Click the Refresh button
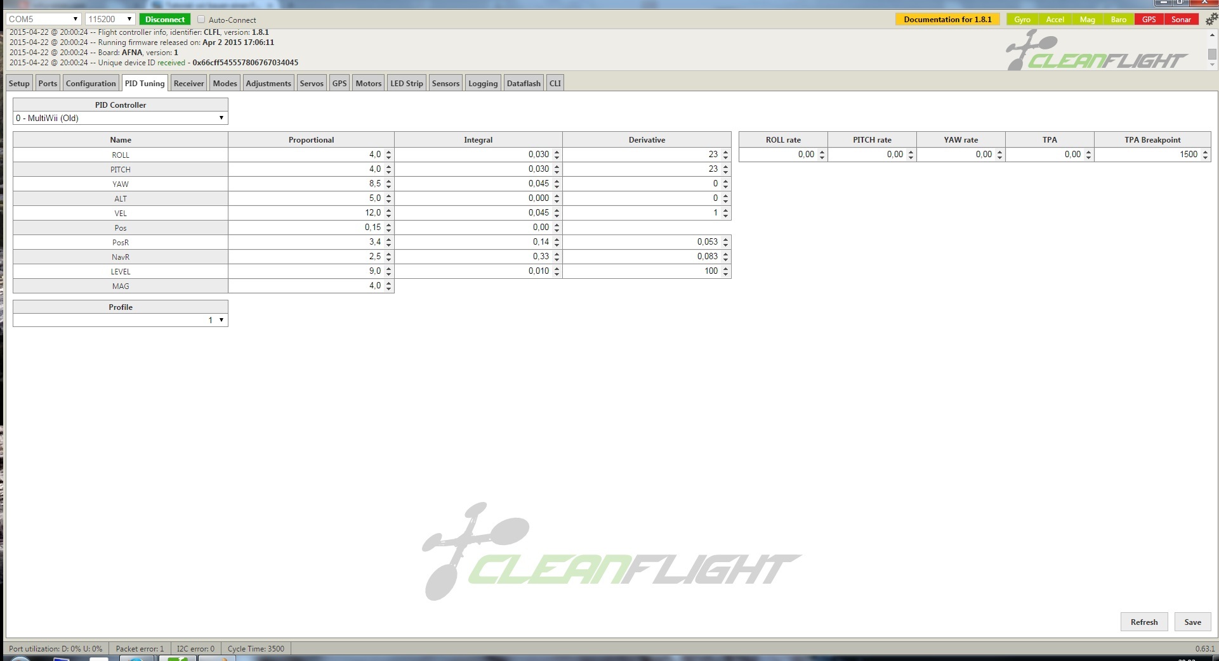The height and width of the screenshot is (661, 1219). [1144, 622]
